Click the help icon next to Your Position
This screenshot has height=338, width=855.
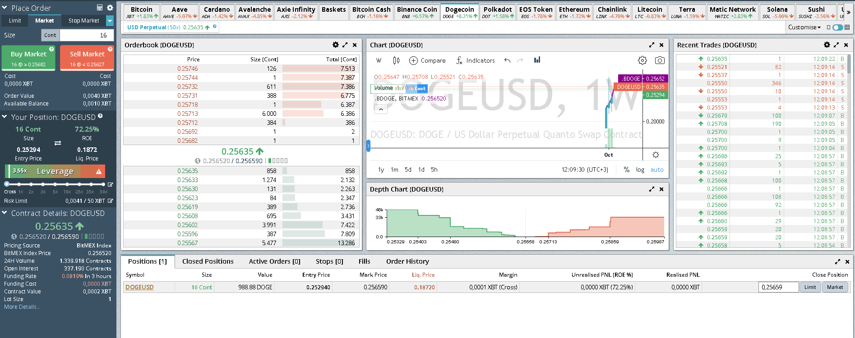pos(100,116)
